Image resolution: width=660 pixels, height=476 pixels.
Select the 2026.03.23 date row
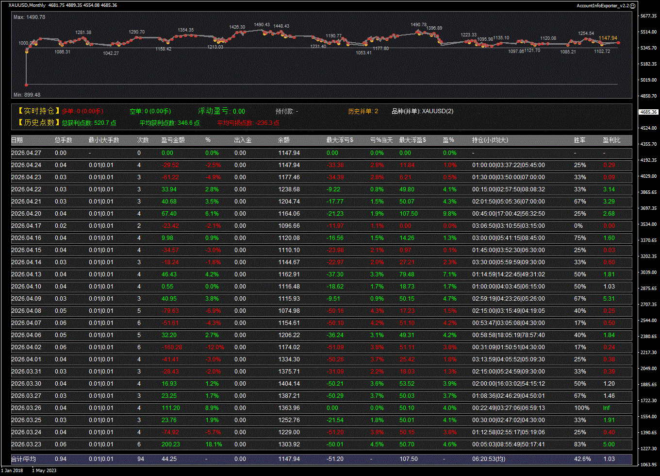click(26, 444)
